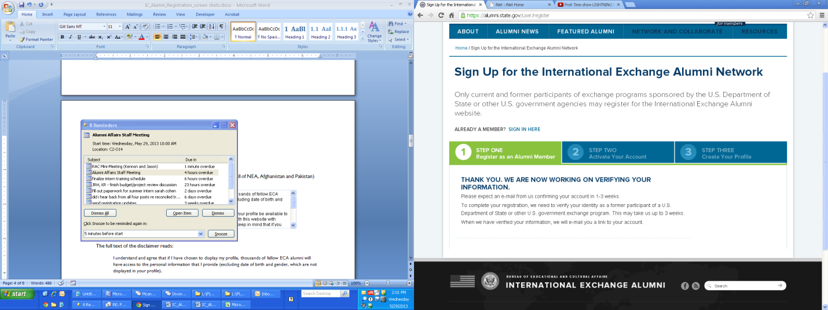The width and height of the screenshot is (828, 310).
Task: Open the ALUMNI NEWS nav item
Action: [x=518, y=31]
